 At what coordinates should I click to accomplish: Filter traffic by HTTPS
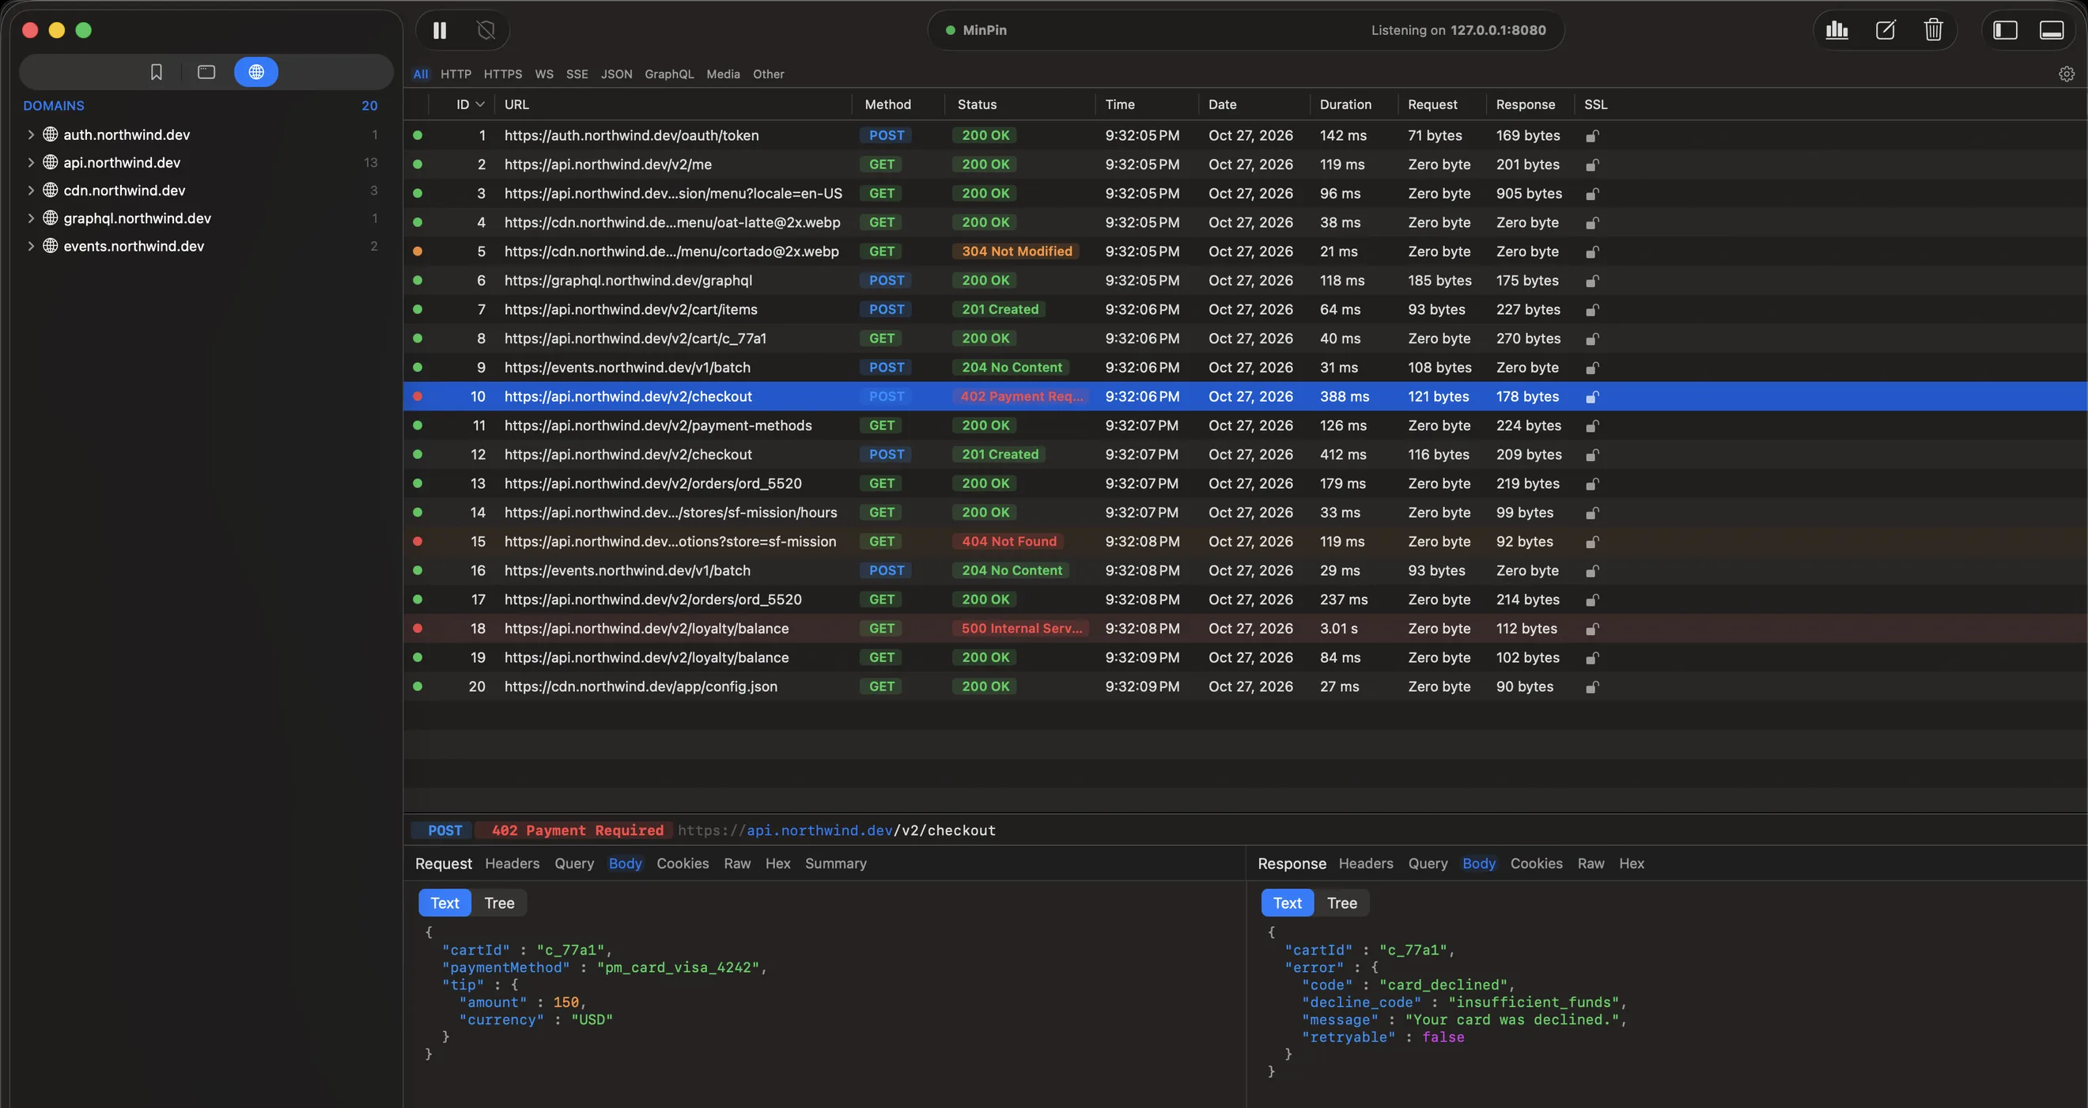502,74
